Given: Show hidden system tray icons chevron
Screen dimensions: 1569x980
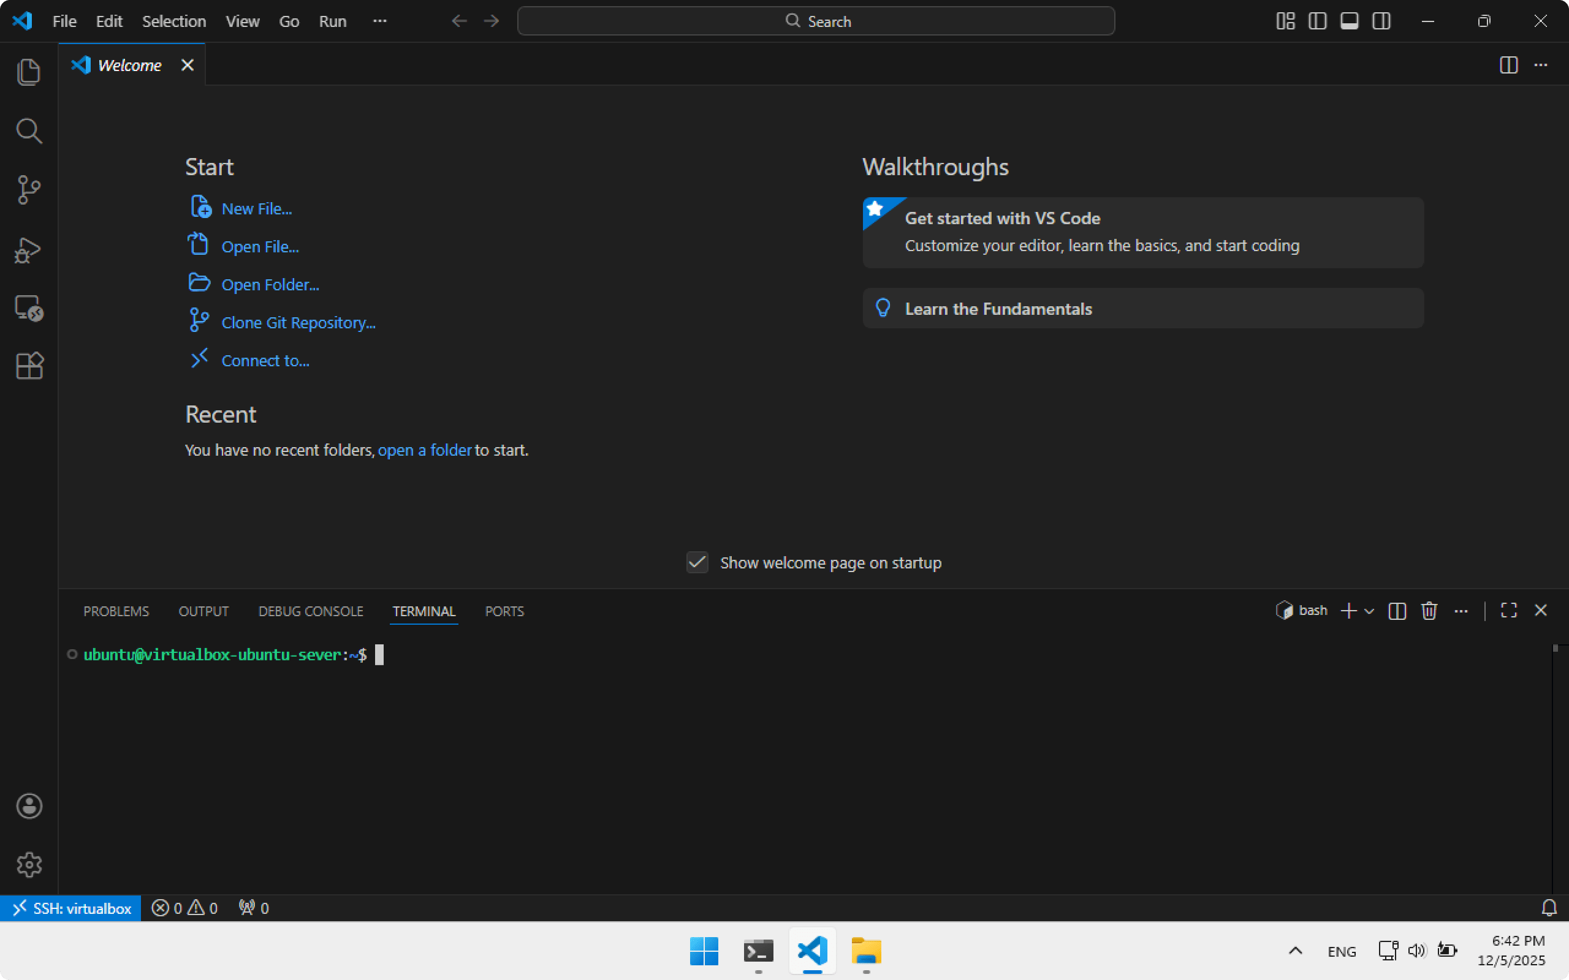Looking at the screenshot, I should [1295, 951].
